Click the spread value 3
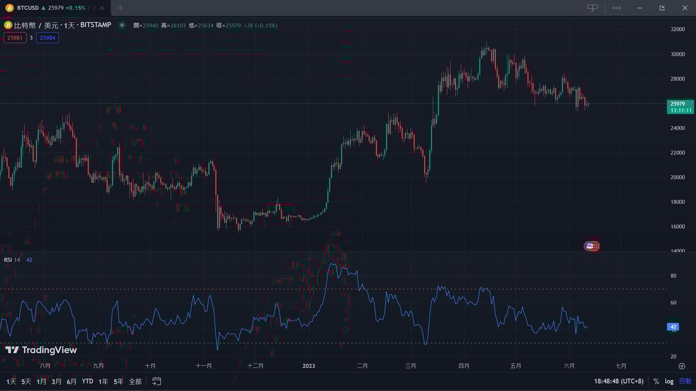696x391 pixels. point(31,38)
